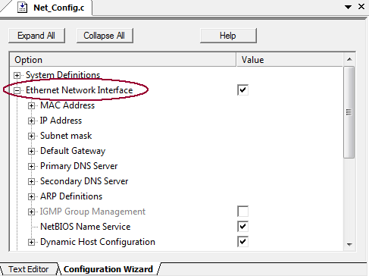Image resolution: width=369 pixels, height=276 pixels.
Task: Expand the ARP Definitions node
Action: pyautogui.click(x=31, y=196)
